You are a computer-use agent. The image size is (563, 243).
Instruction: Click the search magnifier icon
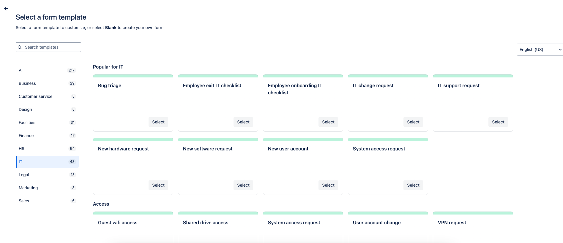coord(20,47)
